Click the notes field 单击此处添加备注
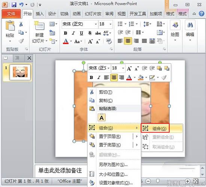The height and width of the screenshot is (187, 206). point(60,171)
